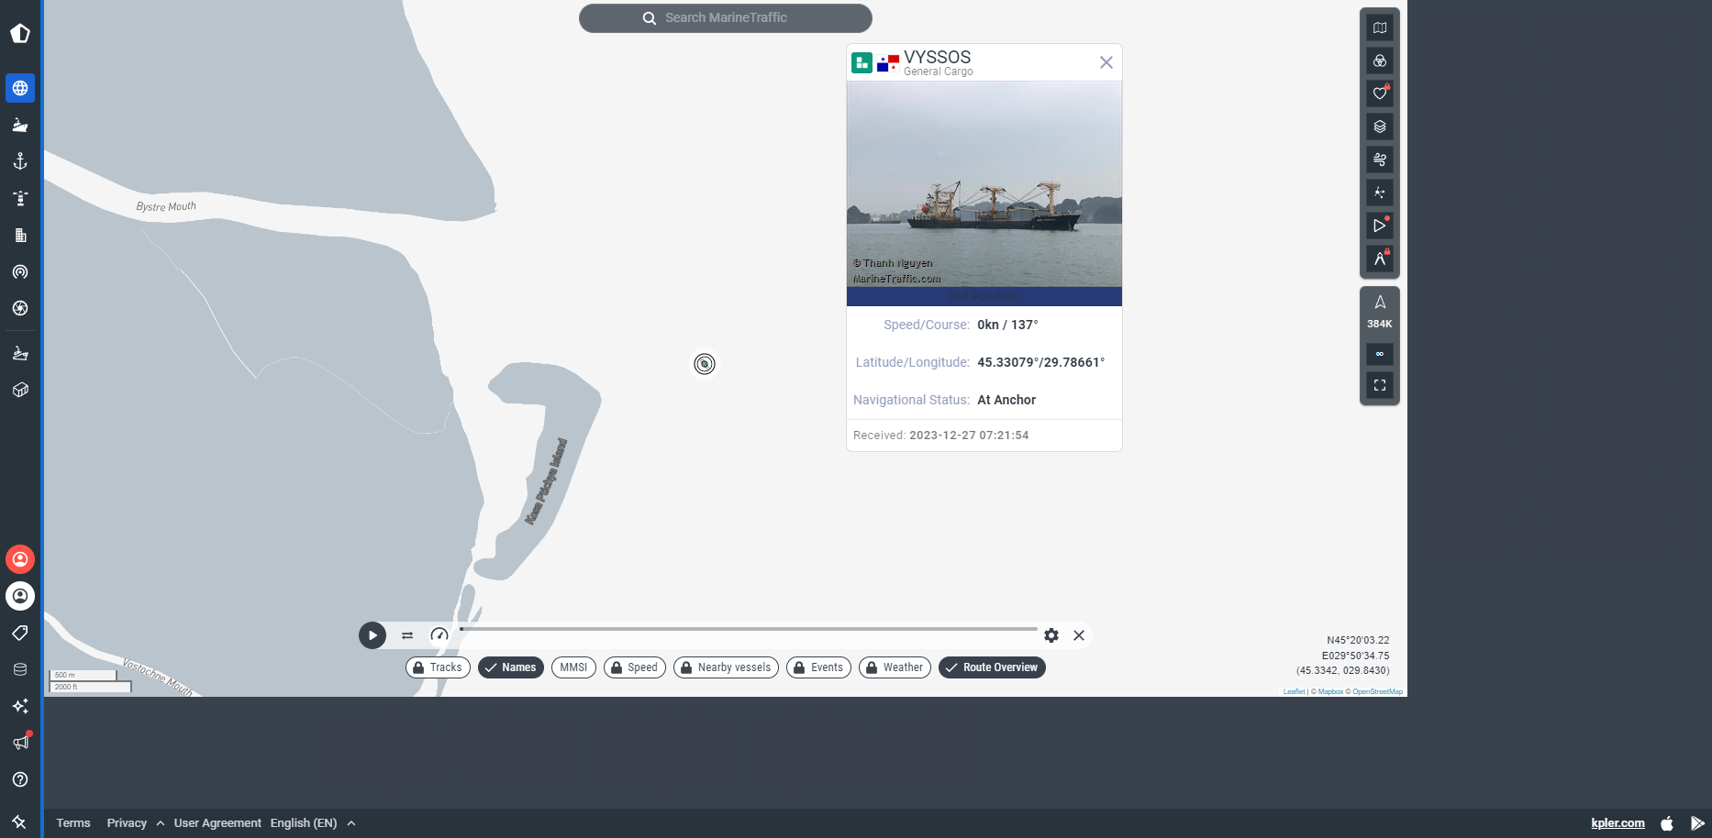Open the database stack icon
This screenshot has width=1712, height=838.
point(20,669)
